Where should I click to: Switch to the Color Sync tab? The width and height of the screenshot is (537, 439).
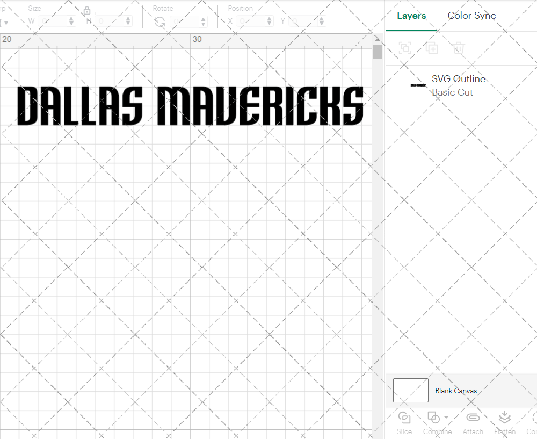tap(471, 16)
